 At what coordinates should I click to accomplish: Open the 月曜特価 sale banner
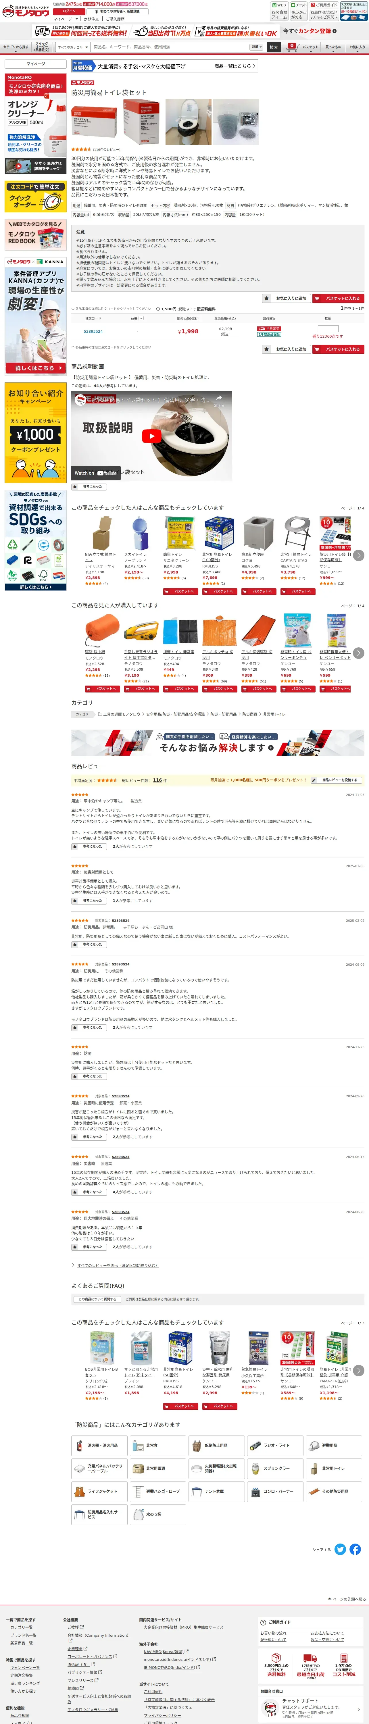(x=164, y=66)
